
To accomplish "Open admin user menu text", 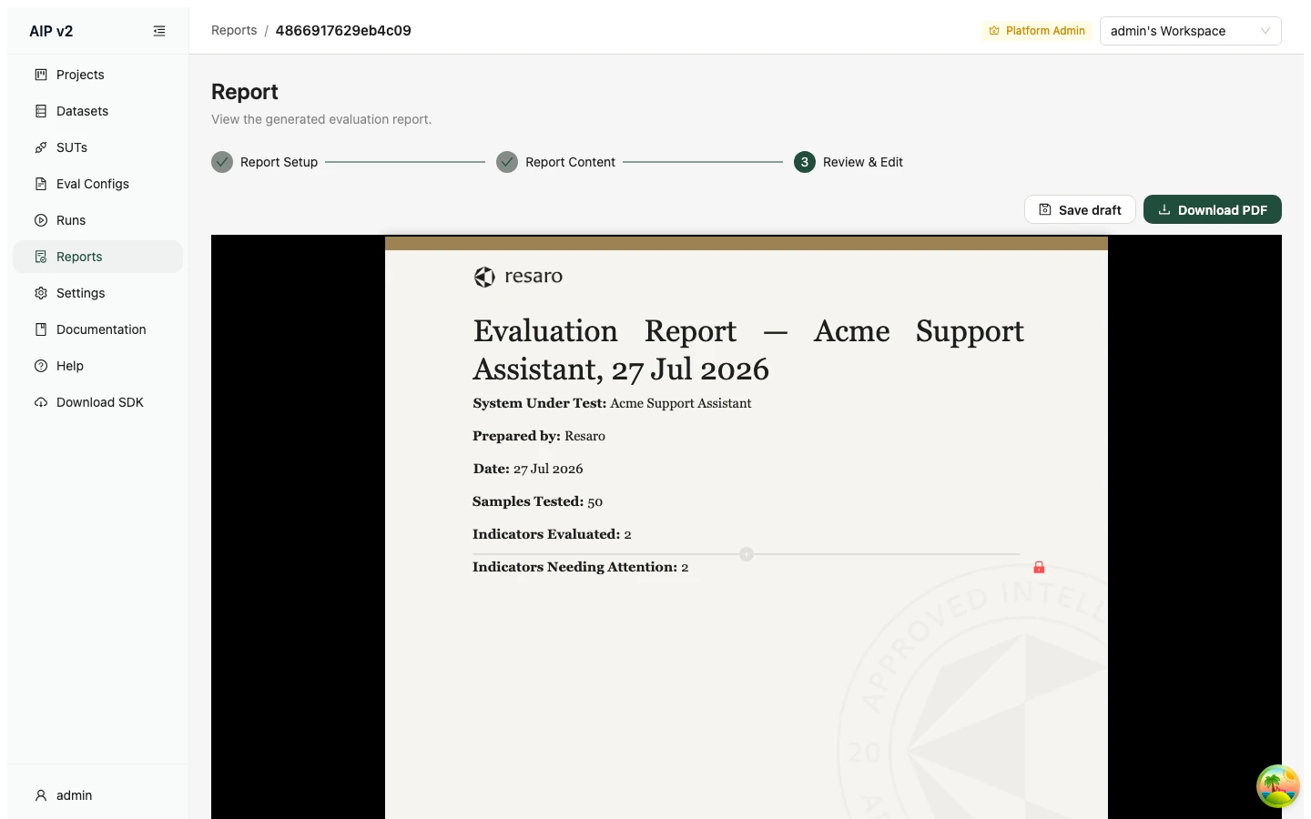I will click(74, 795).
